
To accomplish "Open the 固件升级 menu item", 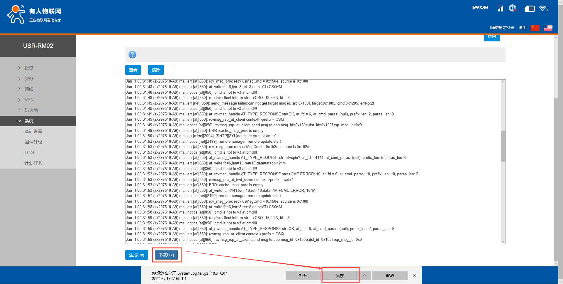I will [x=33, y=142].
